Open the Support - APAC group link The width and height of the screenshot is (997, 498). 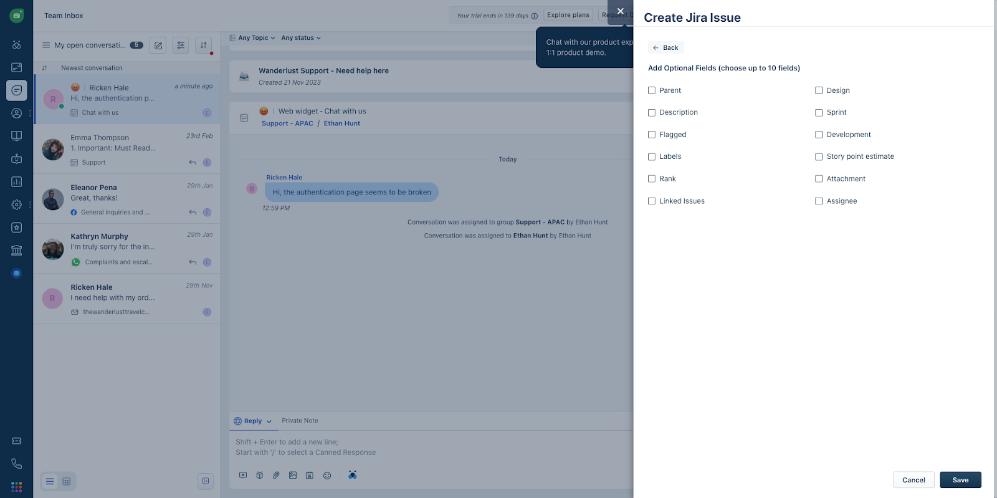click(287, 123)
